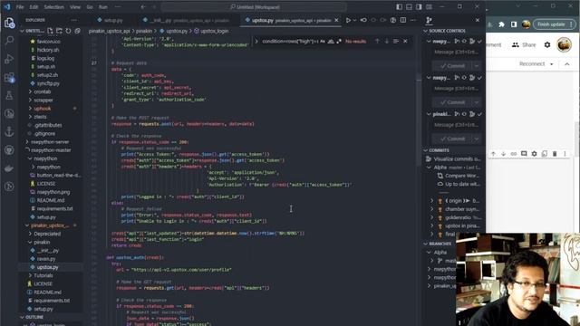Collapse all folders in Explorer

click(77, 31)
